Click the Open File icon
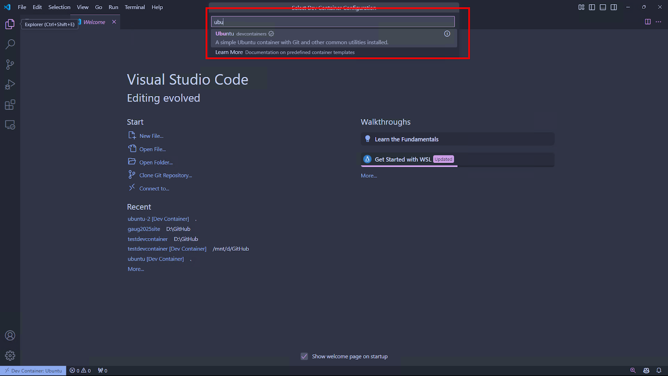The width and height of the screenshot is (668, 376). pyautogui.click(x=132, y=149)
